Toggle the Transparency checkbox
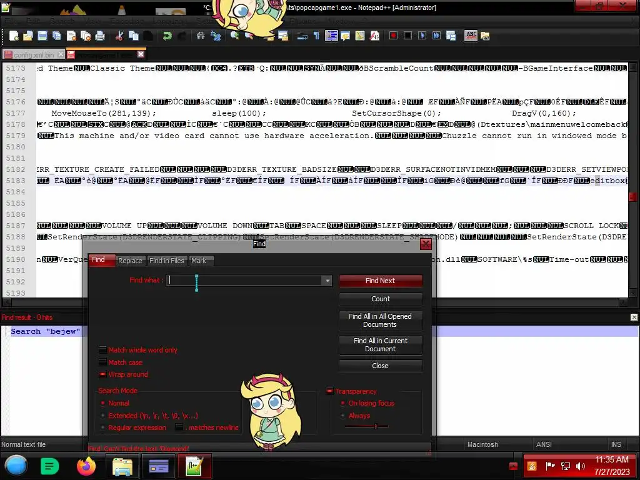The height and width of the screenshot is (480, 640). tap(329, 391)
